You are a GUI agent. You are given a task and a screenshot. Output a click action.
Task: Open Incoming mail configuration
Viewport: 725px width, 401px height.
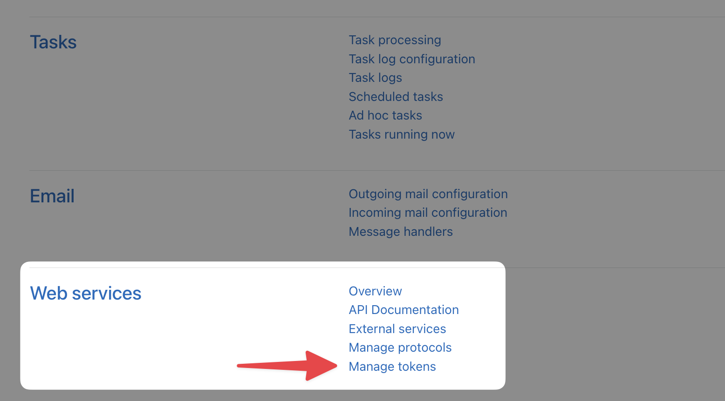coord(427,213)
